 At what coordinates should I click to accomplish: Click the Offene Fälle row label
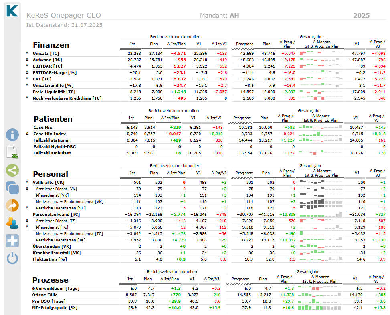[x=45, y=295]
